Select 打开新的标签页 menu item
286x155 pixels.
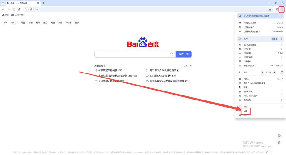pyautogui.click(x=261, y=23)
